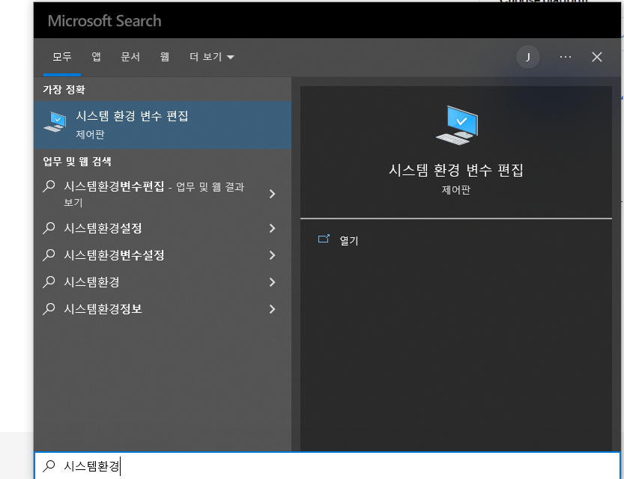Image resolution: width=624 pixels, height=479 pixels.
Task: Open the three-dot options menu
Action: point(565,57)
